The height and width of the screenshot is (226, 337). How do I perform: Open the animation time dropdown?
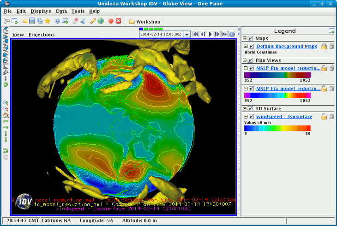coord(187,34)
